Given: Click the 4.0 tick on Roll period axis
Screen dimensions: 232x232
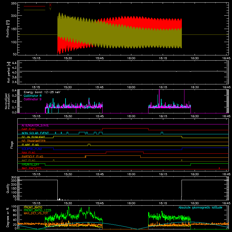Looking at the screenshot, I should 14,72.
